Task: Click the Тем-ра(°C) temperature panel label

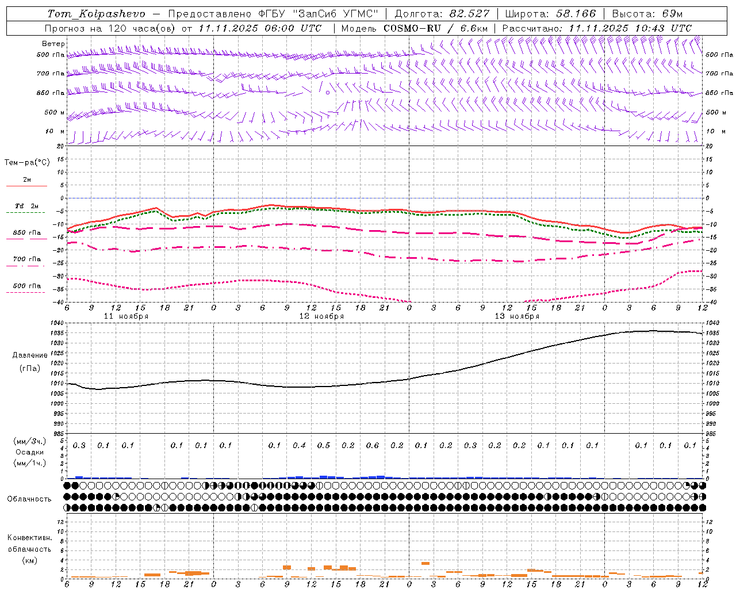Action: coord(27,163)
